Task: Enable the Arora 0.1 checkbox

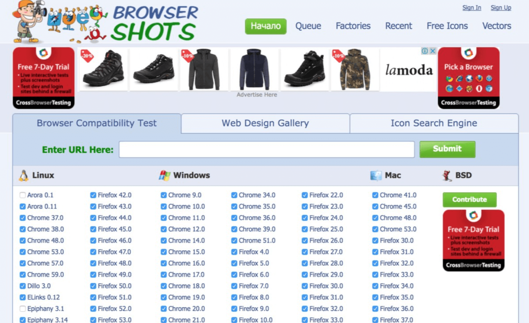Action: [x=23, y=195]
